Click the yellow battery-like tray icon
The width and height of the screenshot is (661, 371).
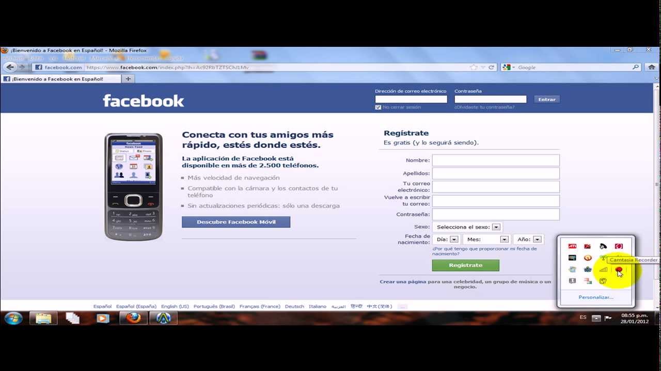click(603, 281)
